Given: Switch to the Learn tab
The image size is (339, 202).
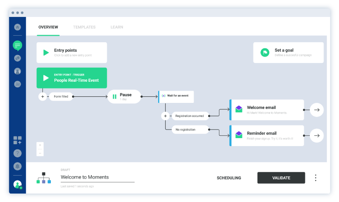Looking at the screenshot, I should coord(117,27).
